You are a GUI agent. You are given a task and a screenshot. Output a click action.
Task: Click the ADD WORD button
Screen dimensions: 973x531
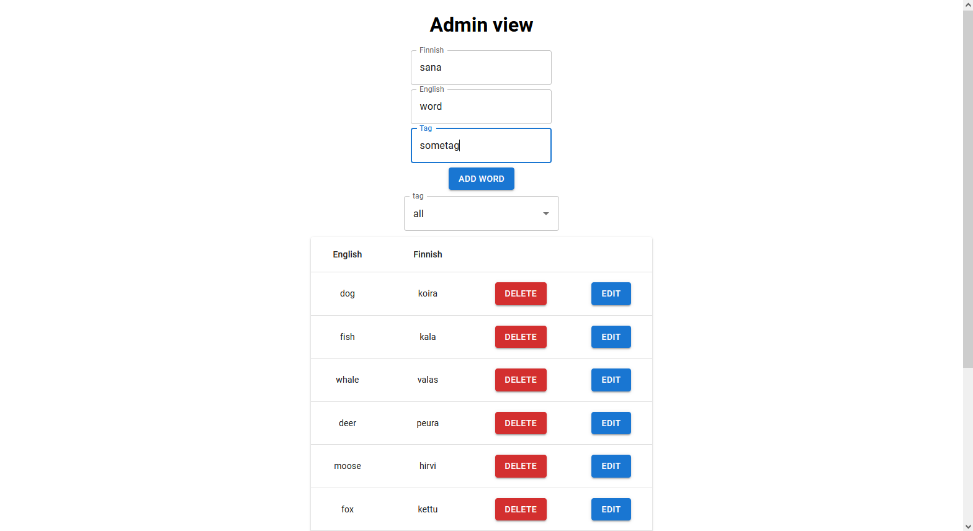click(x=481, y=179)
